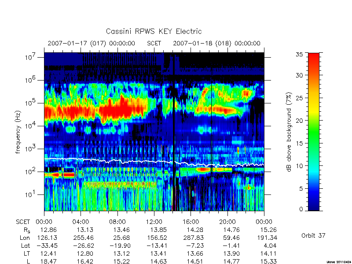The height and width of the screenshot is (264, 352).
Task: Click Lon value 25.68
Action: (121, 238)
